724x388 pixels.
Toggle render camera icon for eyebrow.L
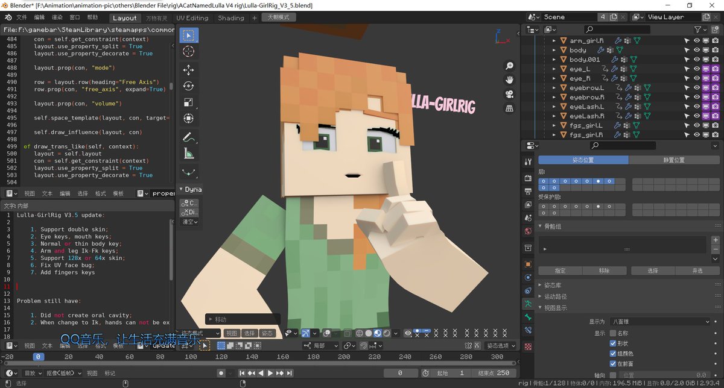point(716,88)
